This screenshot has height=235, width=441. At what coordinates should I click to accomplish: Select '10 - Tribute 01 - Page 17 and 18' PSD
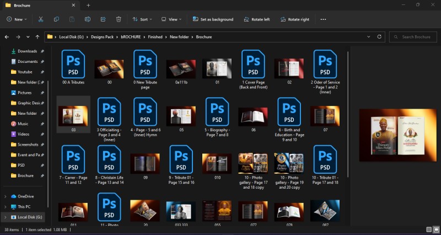pos(325,164)
